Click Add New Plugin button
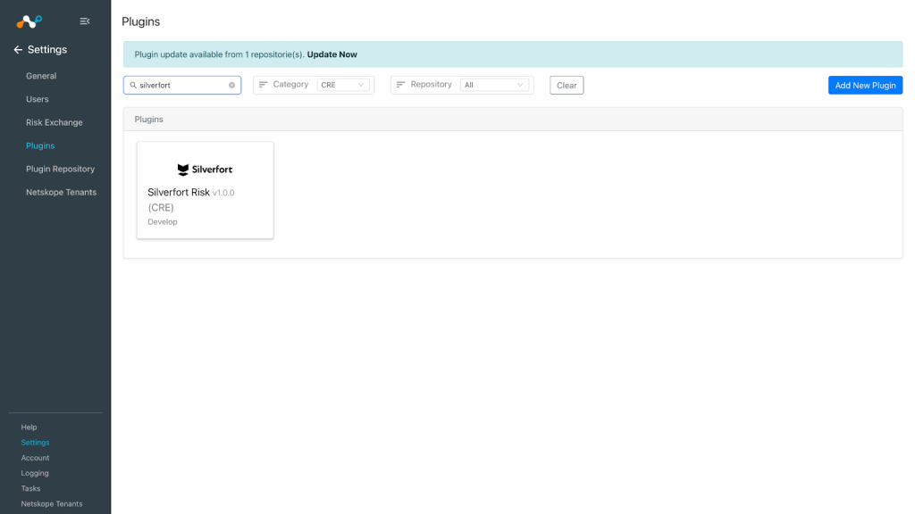Viewport: 915px width, 514px height. tap(865, 85)
